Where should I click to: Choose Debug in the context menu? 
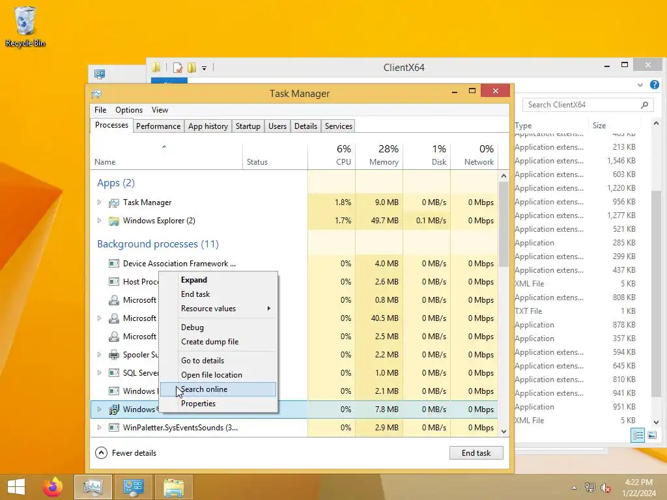pyautogui.click(x=218, y=327)
